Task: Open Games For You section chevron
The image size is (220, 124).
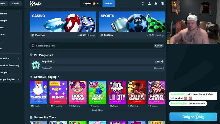Action: 55,117
